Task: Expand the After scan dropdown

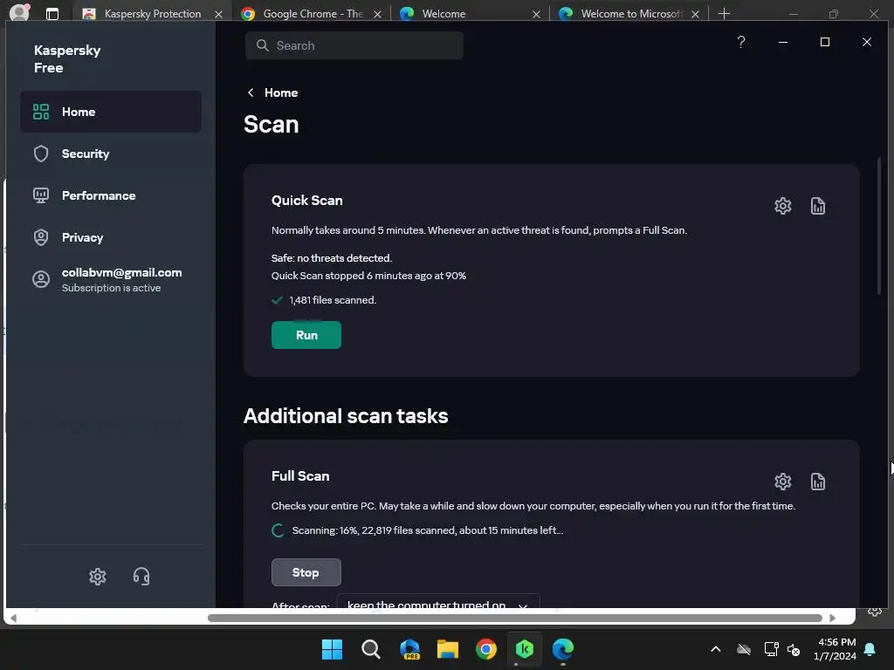Action: coord(438,602)
